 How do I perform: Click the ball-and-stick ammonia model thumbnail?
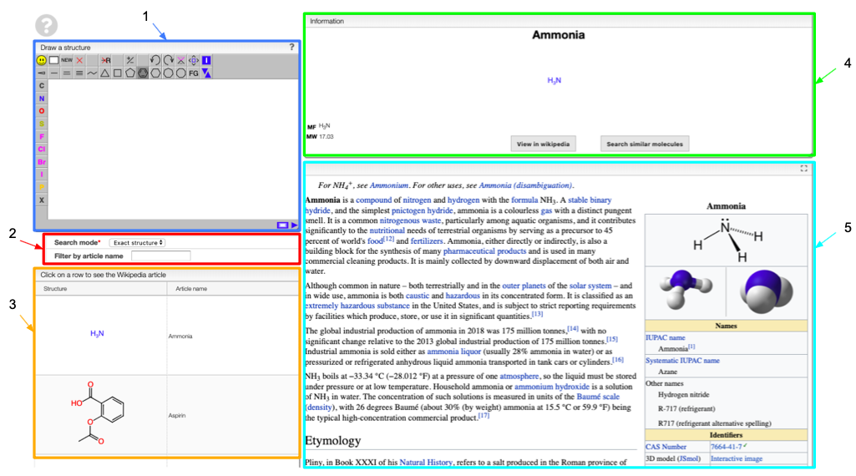click(x=686, y=291)
